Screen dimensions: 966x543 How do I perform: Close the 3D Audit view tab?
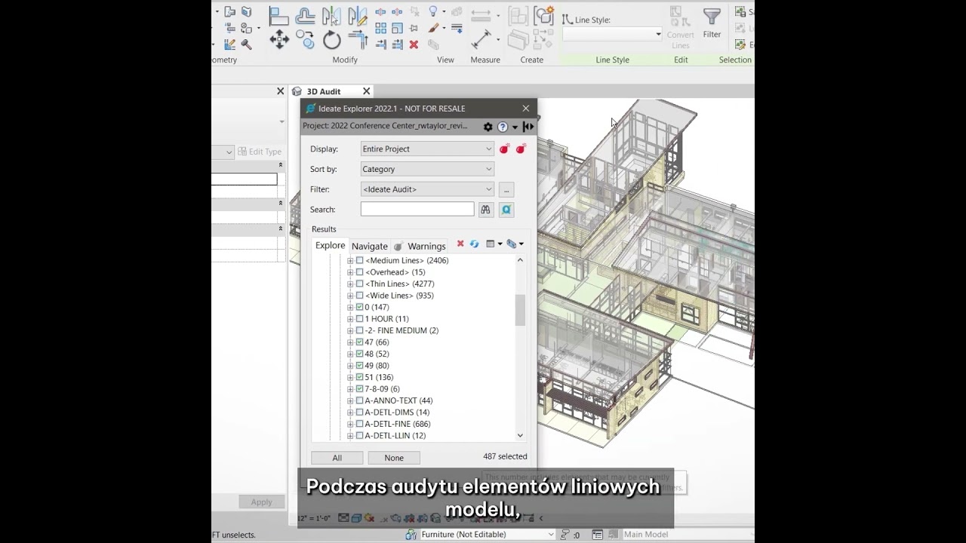(x=367, y=91)
